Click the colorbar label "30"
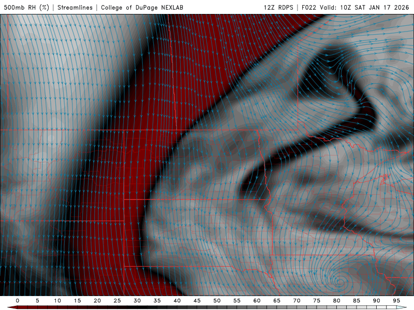The width and height of the screenshot is (414, 310). click(x=137, y=301)
